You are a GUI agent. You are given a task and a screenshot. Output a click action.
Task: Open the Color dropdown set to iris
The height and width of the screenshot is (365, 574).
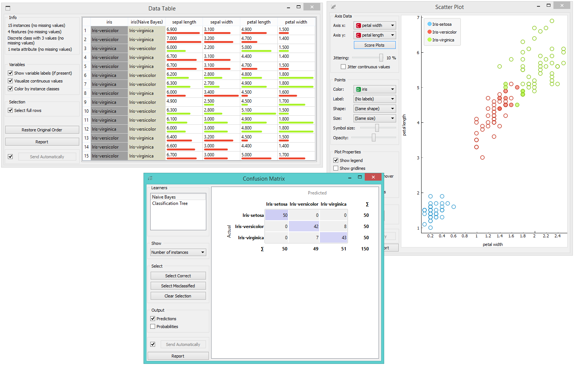374,89
